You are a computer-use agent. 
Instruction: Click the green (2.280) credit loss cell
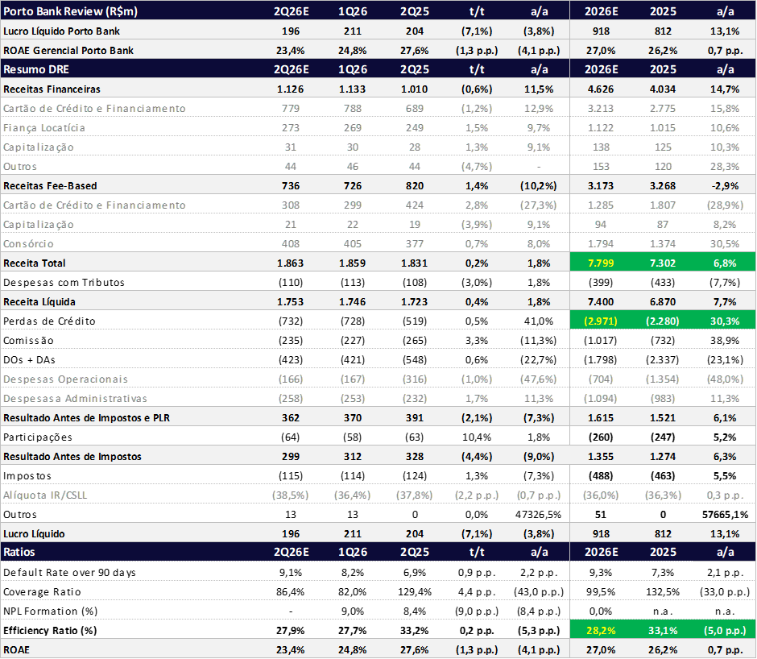pos(662,321)
